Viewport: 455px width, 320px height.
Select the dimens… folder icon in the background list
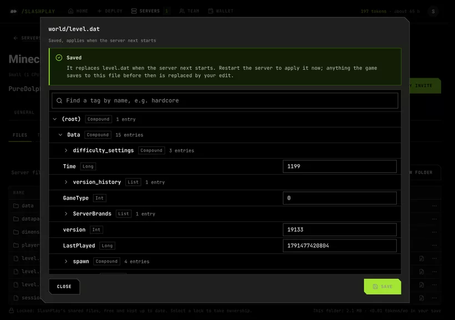pyautogui.click(x=16, y=232)
